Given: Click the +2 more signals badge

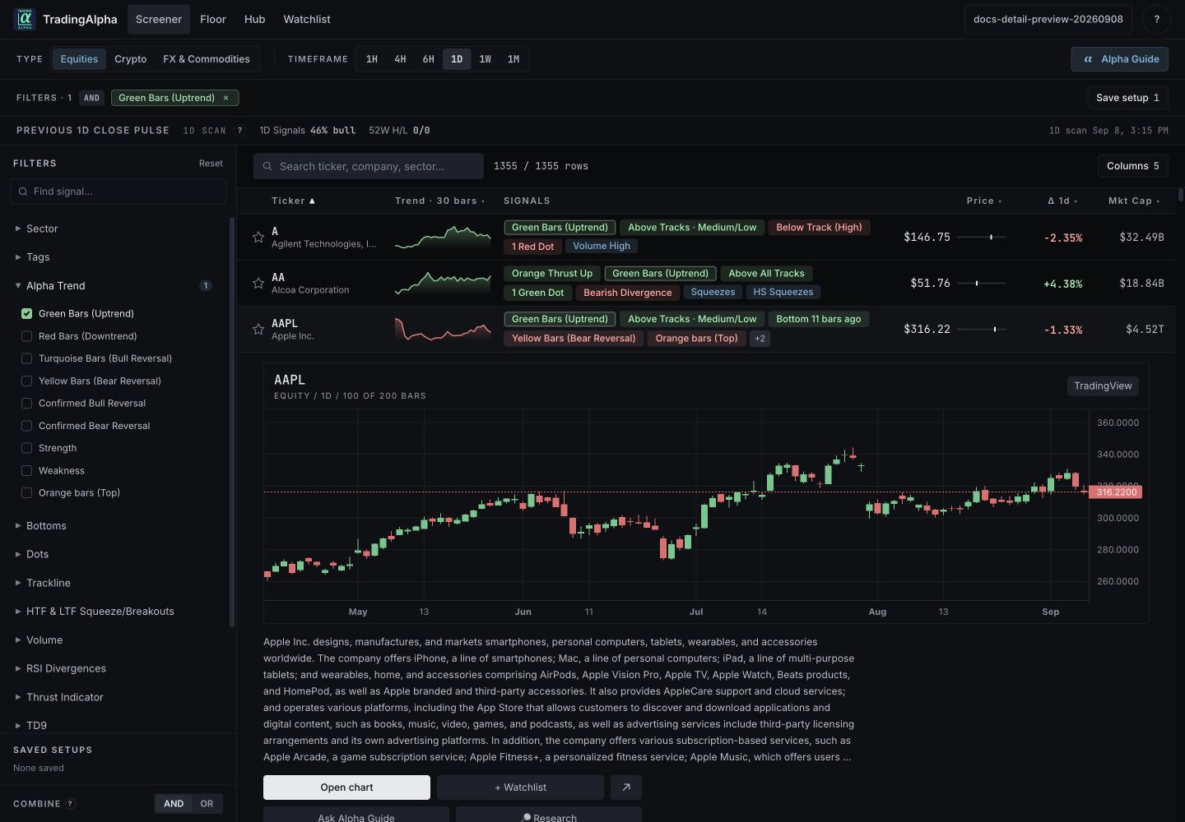Looking at the screenshot, I should tap(760, 338).
